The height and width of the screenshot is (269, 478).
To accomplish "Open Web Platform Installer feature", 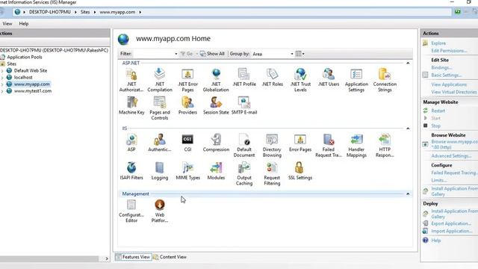I will point(160,211).
